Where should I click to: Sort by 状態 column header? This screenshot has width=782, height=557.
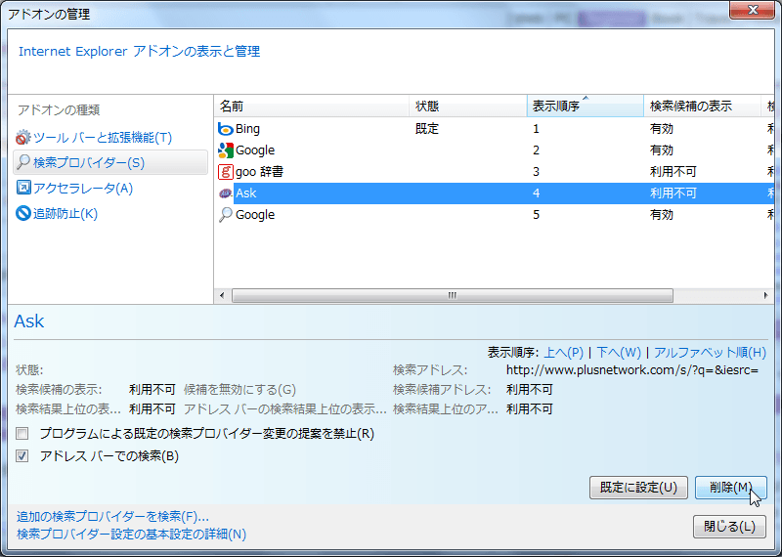pyautogui.click(x=468, y=107)
